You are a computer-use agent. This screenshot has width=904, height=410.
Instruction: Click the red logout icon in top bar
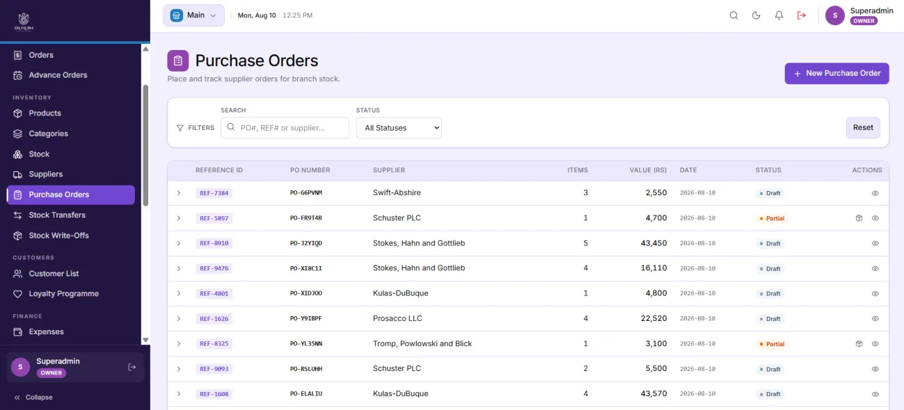802,15
